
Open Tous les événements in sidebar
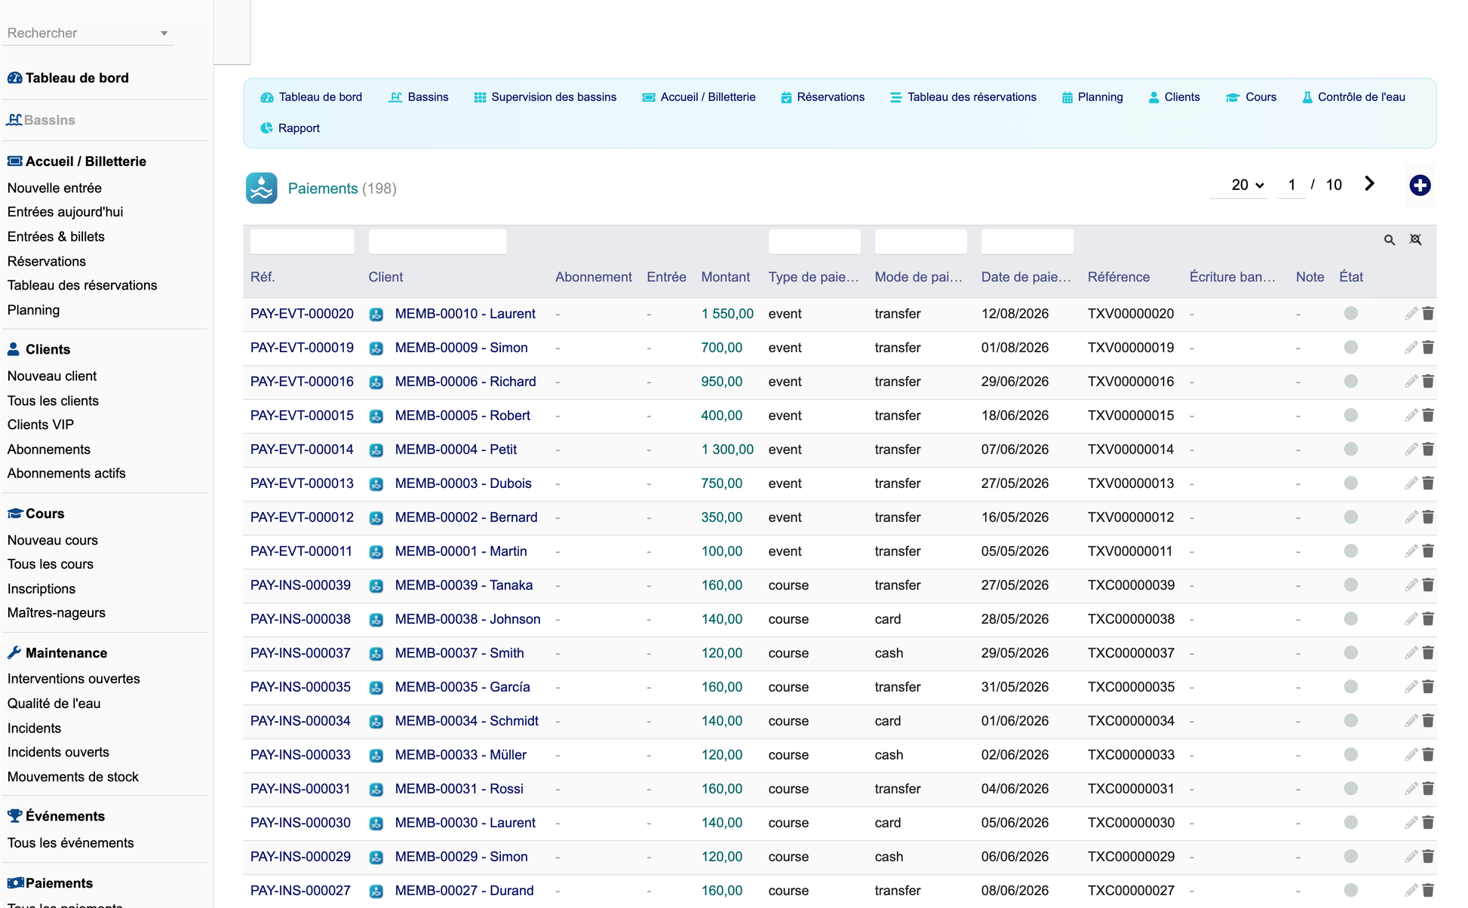(70, 843)
